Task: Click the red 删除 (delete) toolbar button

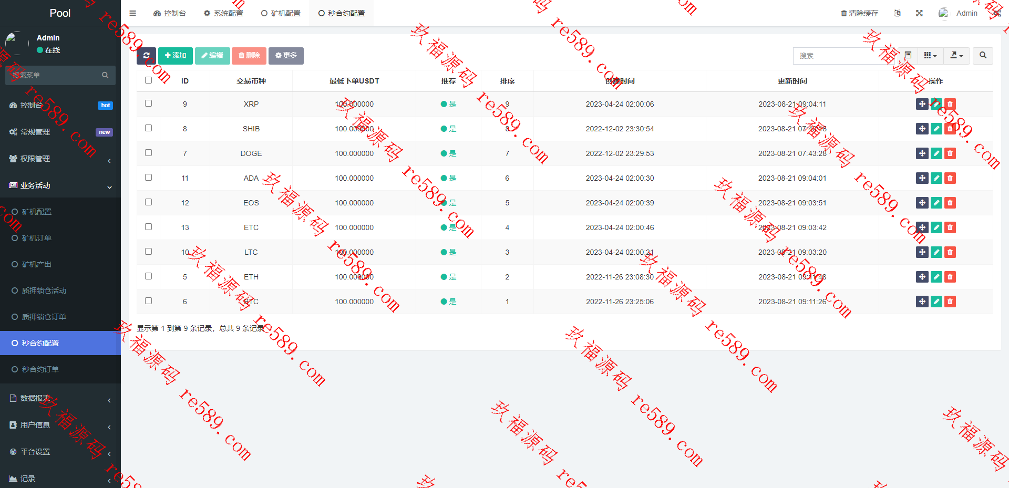Action: [249, 56]
